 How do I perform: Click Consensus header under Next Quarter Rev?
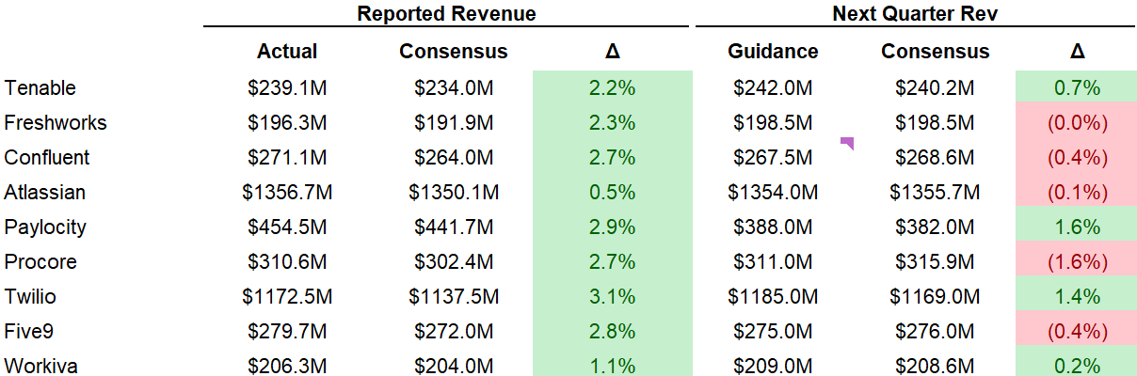(x=936, y=52)
